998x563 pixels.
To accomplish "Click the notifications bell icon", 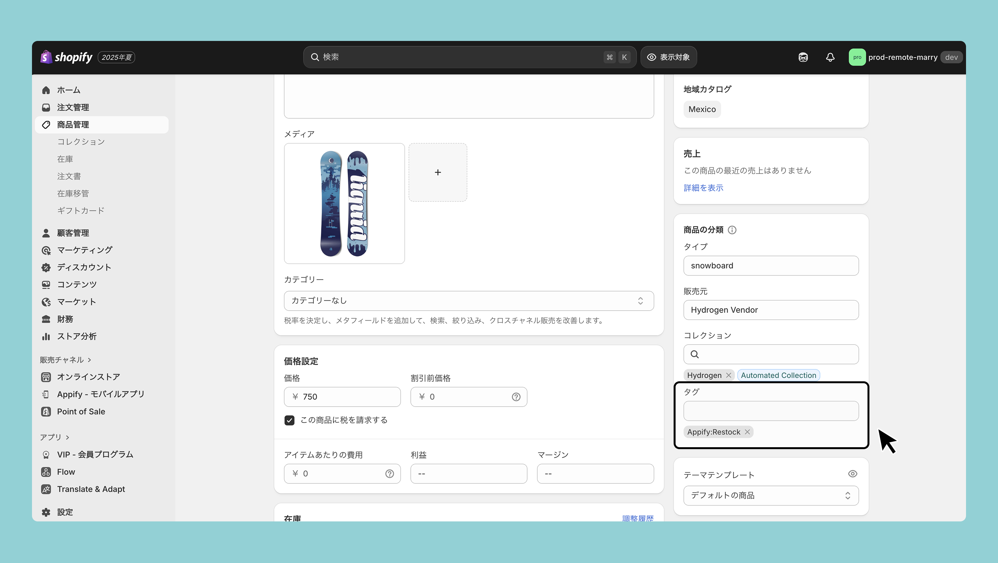I will click(830, 57).
